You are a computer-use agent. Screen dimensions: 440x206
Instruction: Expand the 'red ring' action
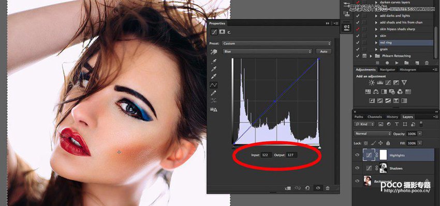coord(376,42)
